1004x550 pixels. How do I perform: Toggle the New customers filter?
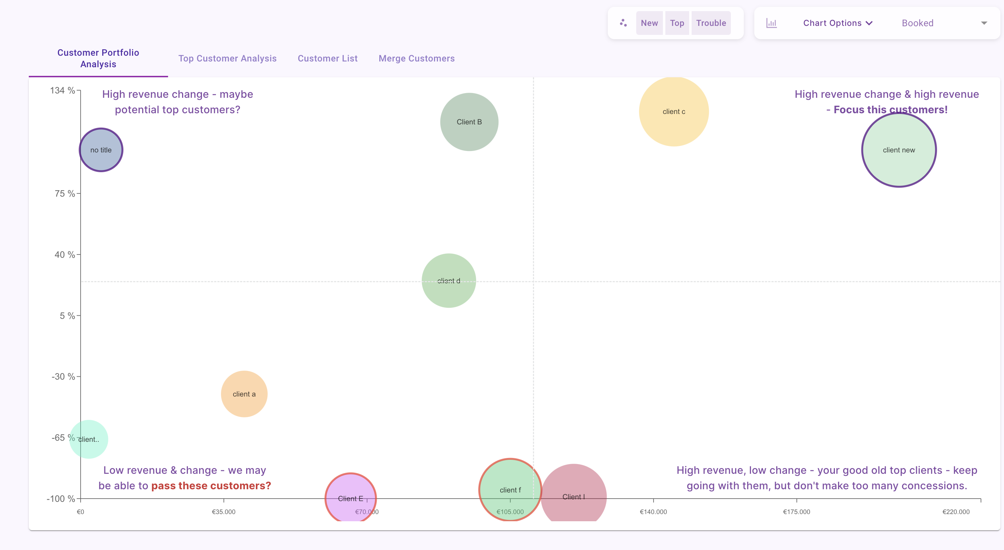coord(649,23)
